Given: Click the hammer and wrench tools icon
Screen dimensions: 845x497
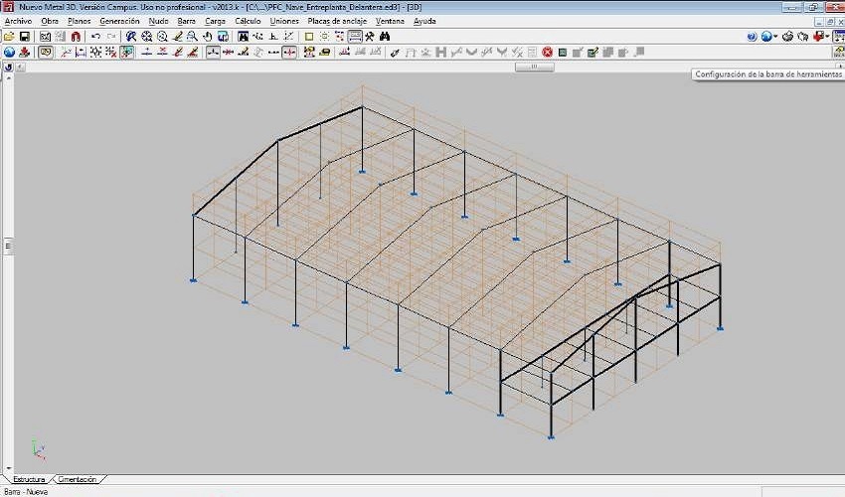Looking at the screenshot, I should click(370, 36).
